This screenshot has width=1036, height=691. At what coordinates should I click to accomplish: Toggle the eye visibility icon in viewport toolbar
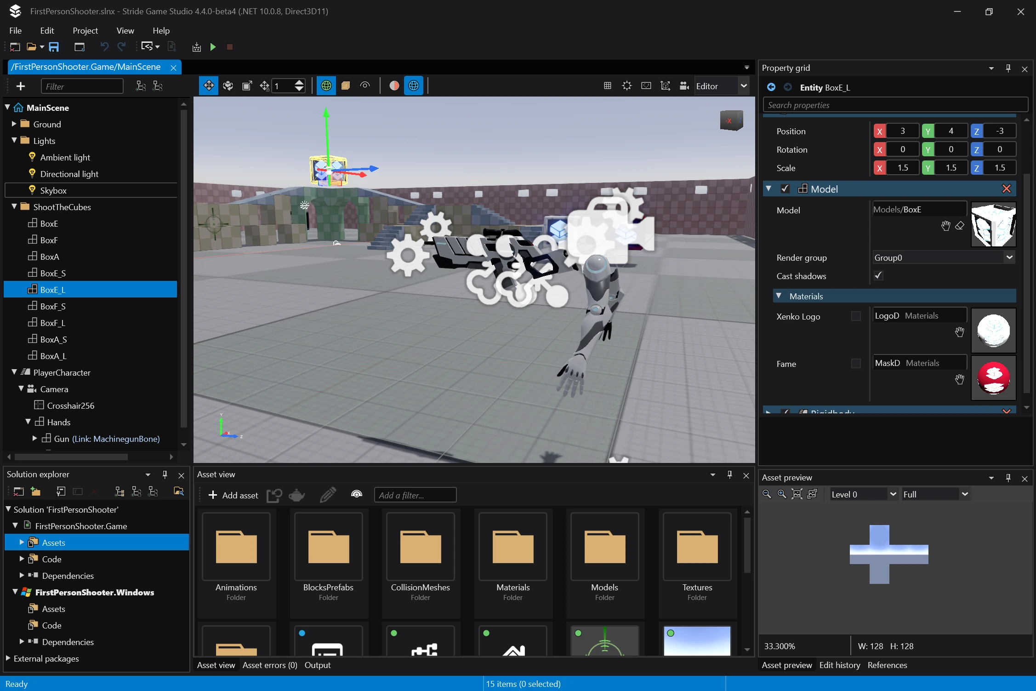tap(364, 86)
